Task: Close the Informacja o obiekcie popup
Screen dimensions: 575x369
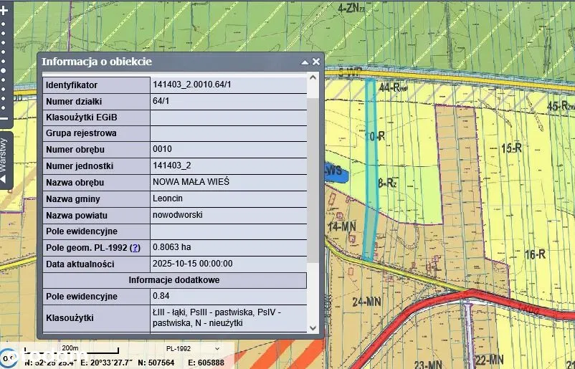Action: 316,62
